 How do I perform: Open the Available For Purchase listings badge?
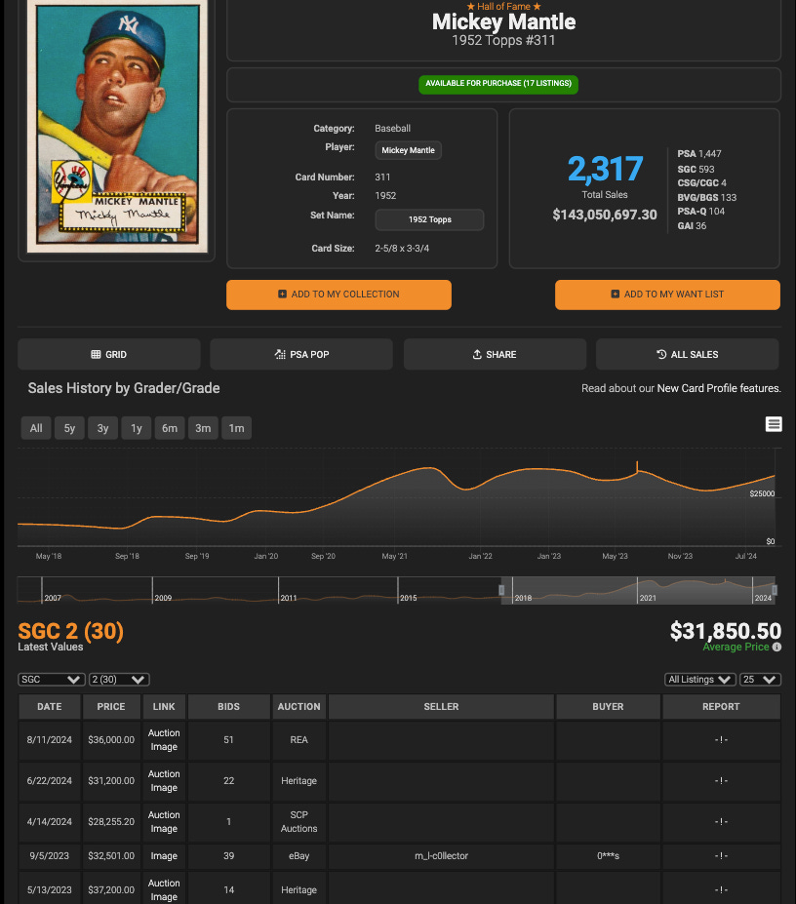(x=498, y=84)
